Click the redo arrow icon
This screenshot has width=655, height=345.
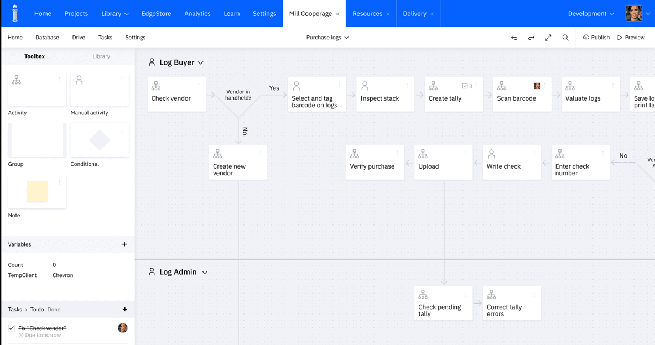pyautogui.click(x=531, y=38)
